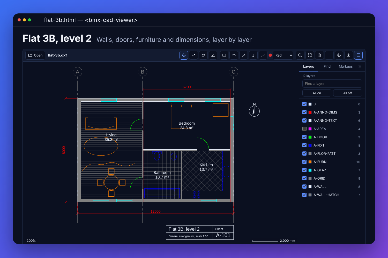Uncheck layer 0 visibility checkbox
The image size is (388, 258).
[x=304, y=104]
